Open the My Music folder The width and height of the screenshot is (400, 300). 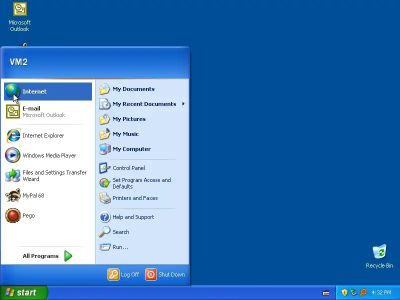pyautogui.click(x=142, y=134)
